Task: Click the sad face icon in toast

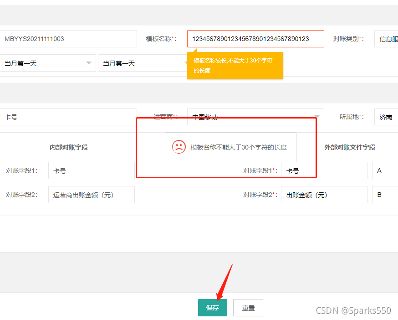Action: coord(179,147)
